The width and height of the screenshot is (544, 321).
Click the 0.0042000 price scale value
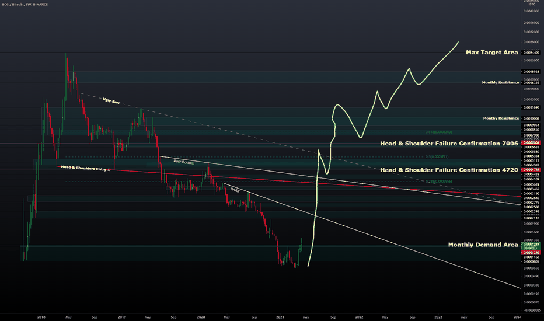tap(531, 11)
